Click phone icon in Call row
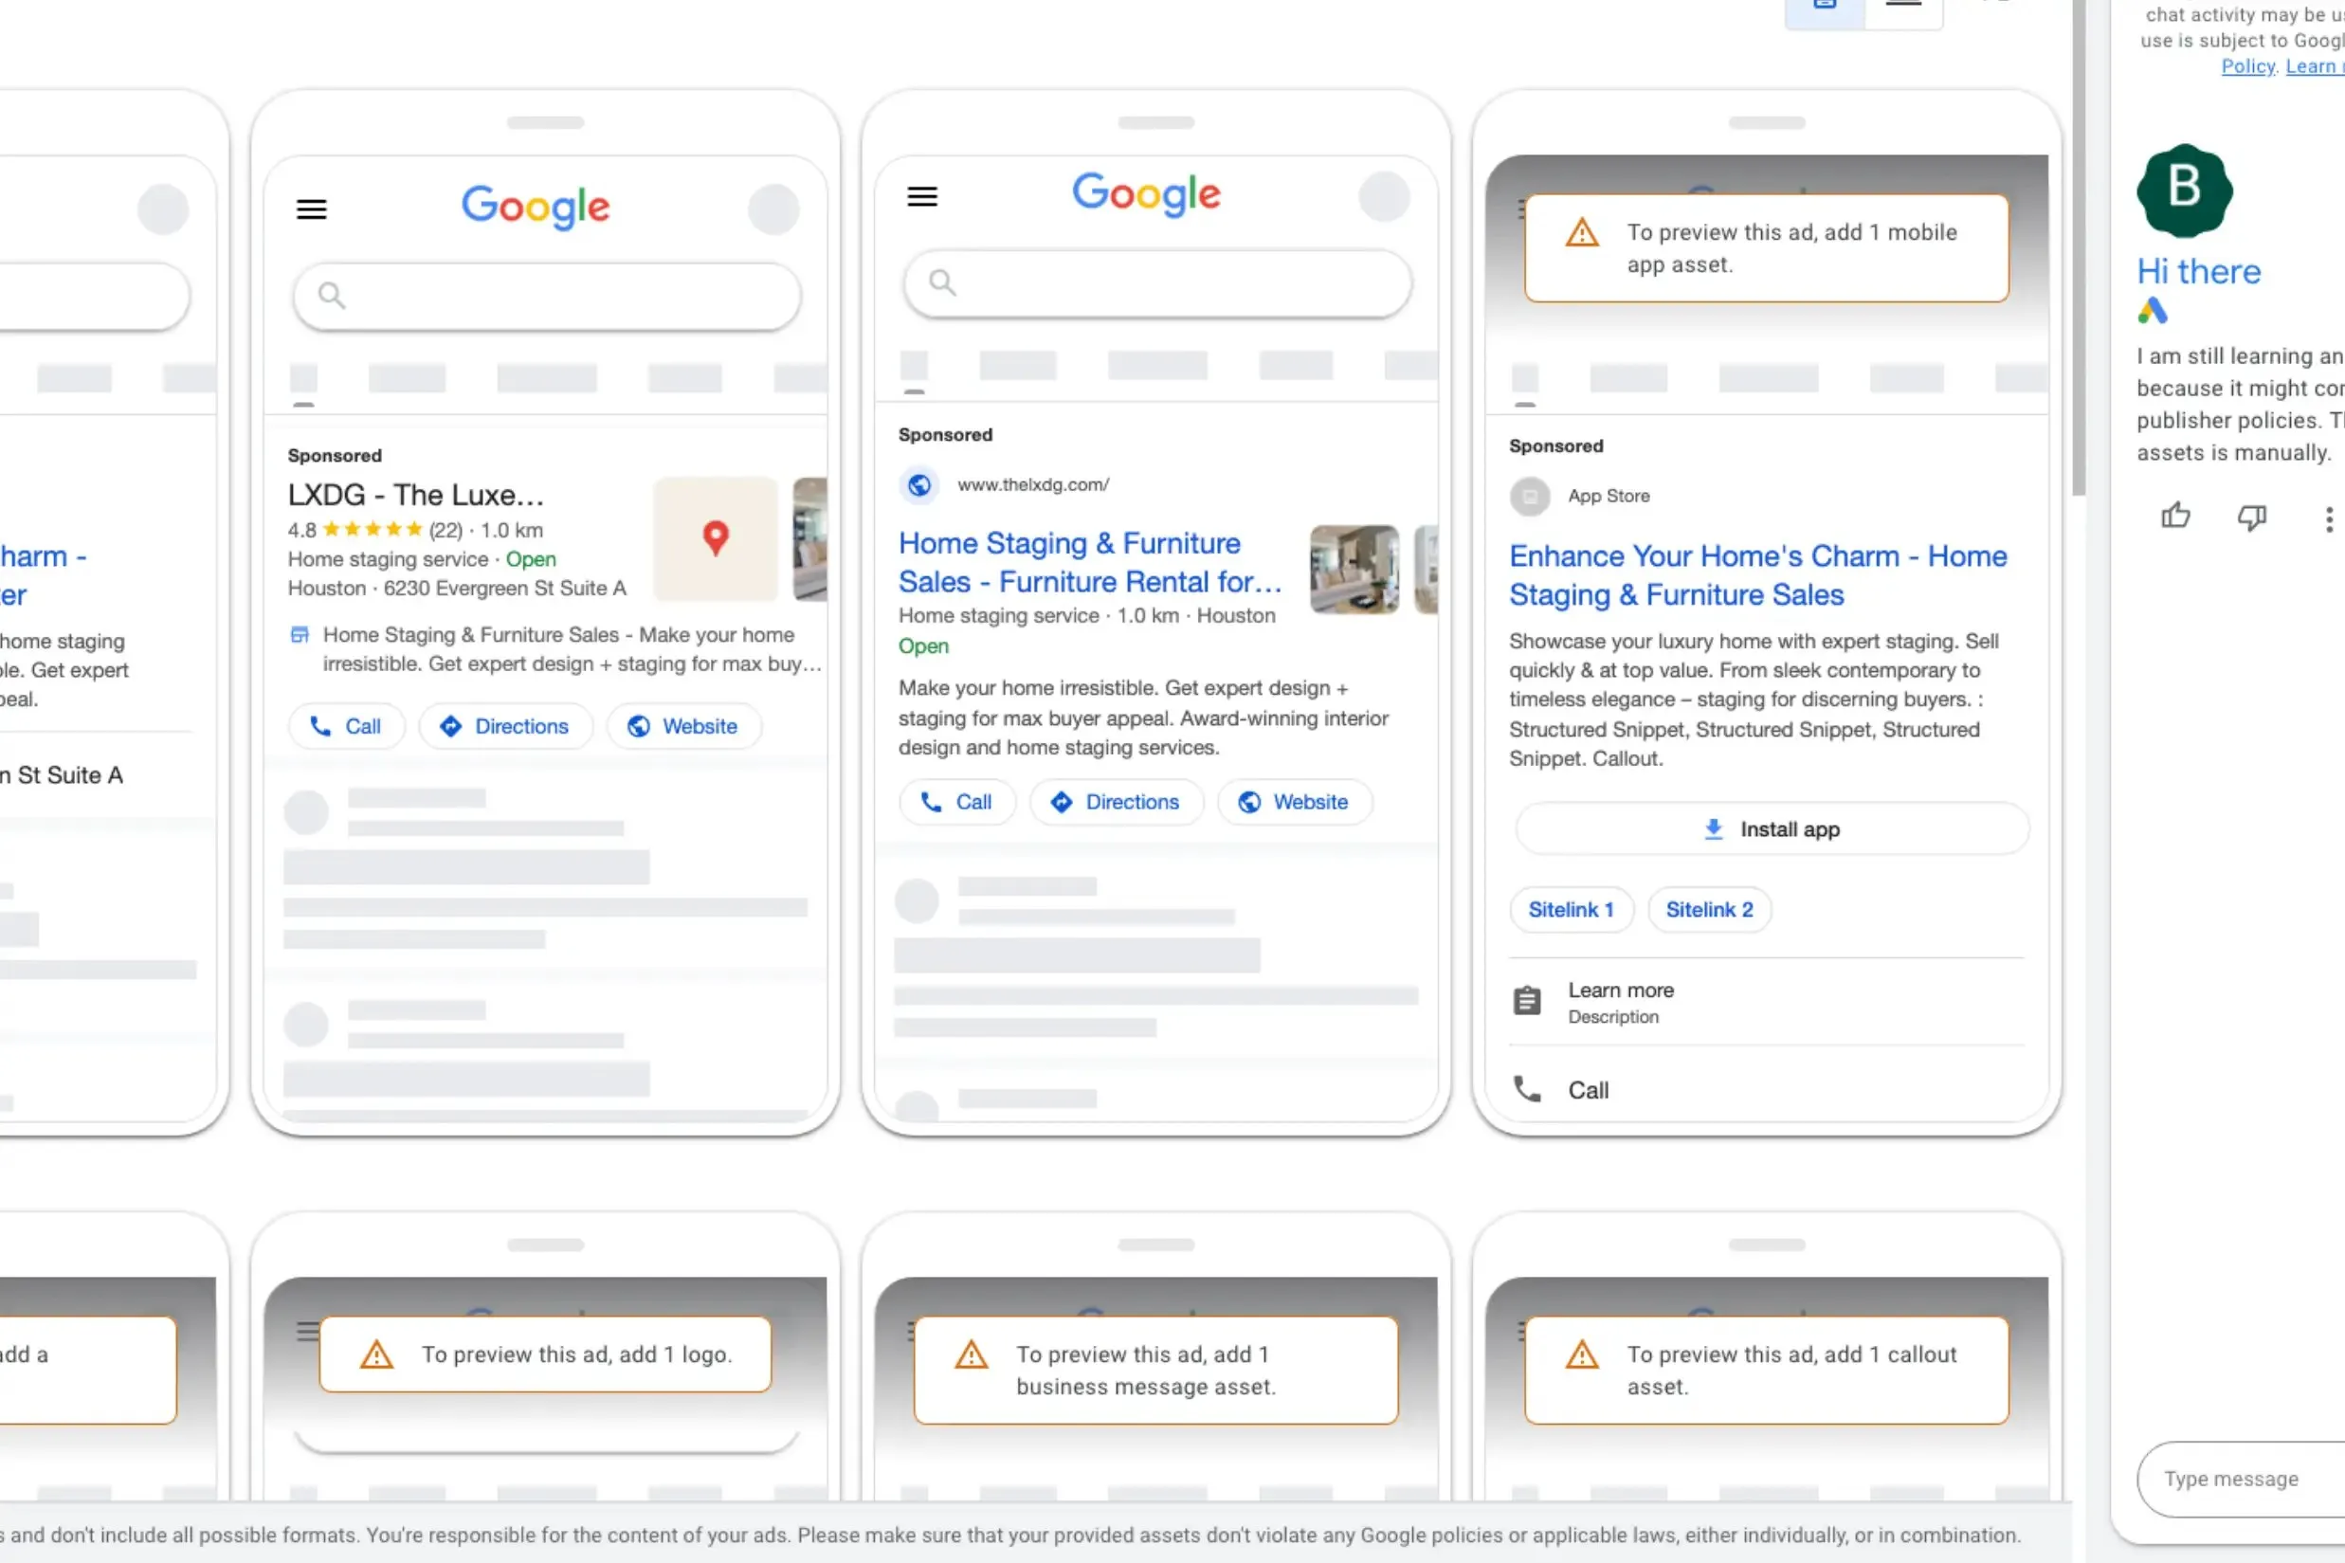 pyautogui.click(x=1527, y=1089)
